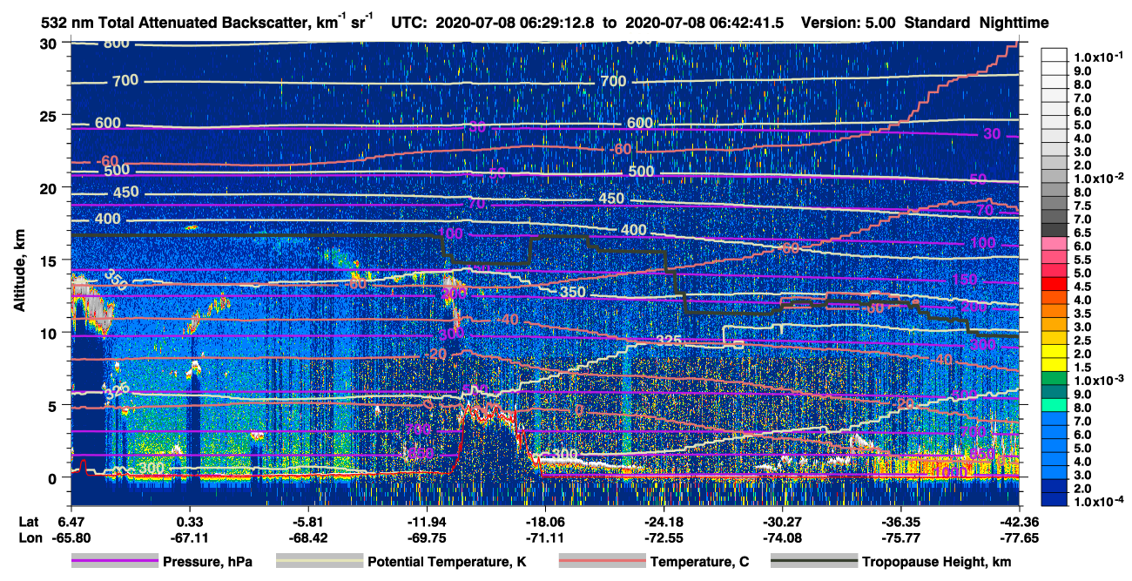Click the color scale label 3.5
The height and width of the screenshot is (581, 1132).
tap(1082, 314)
